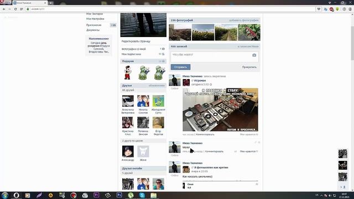Open the Подарки section header

point(143,61)
